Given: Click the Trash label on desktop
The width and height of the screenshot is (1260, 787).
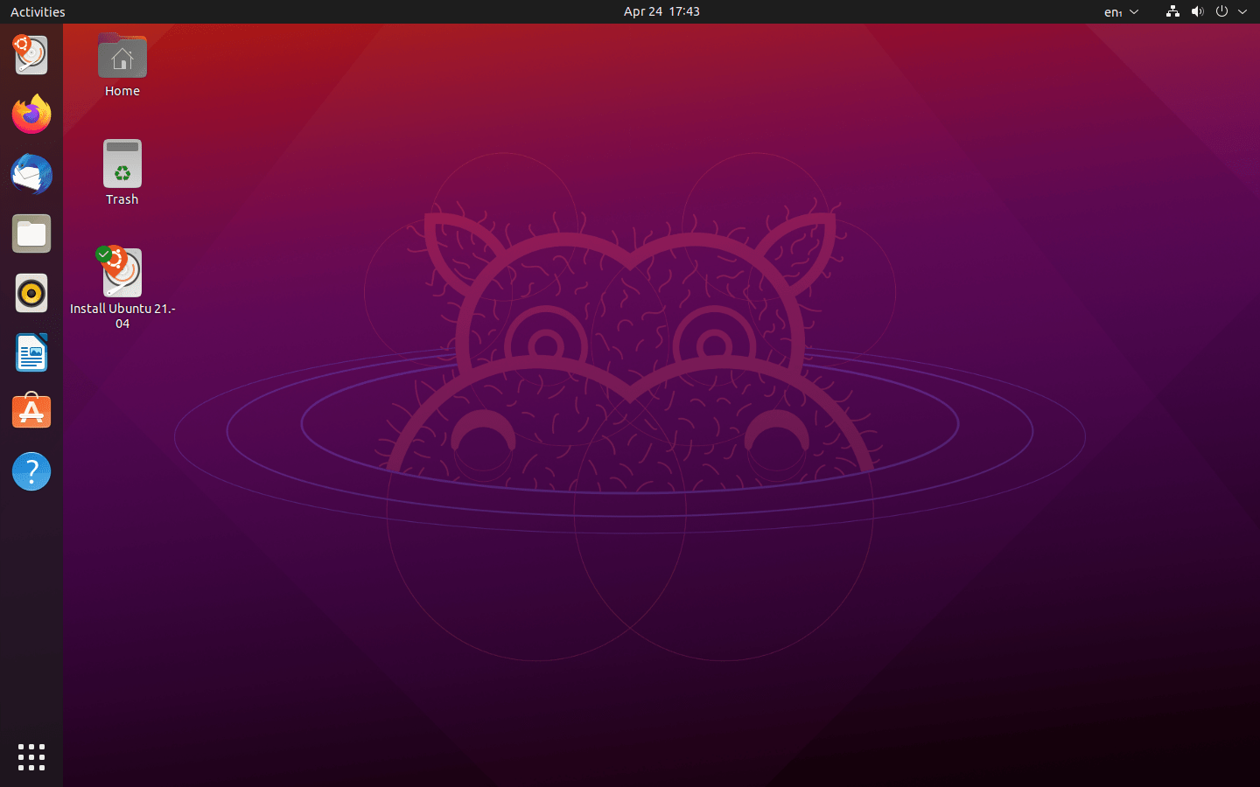Looking at the screenshot, I should 122,199.
